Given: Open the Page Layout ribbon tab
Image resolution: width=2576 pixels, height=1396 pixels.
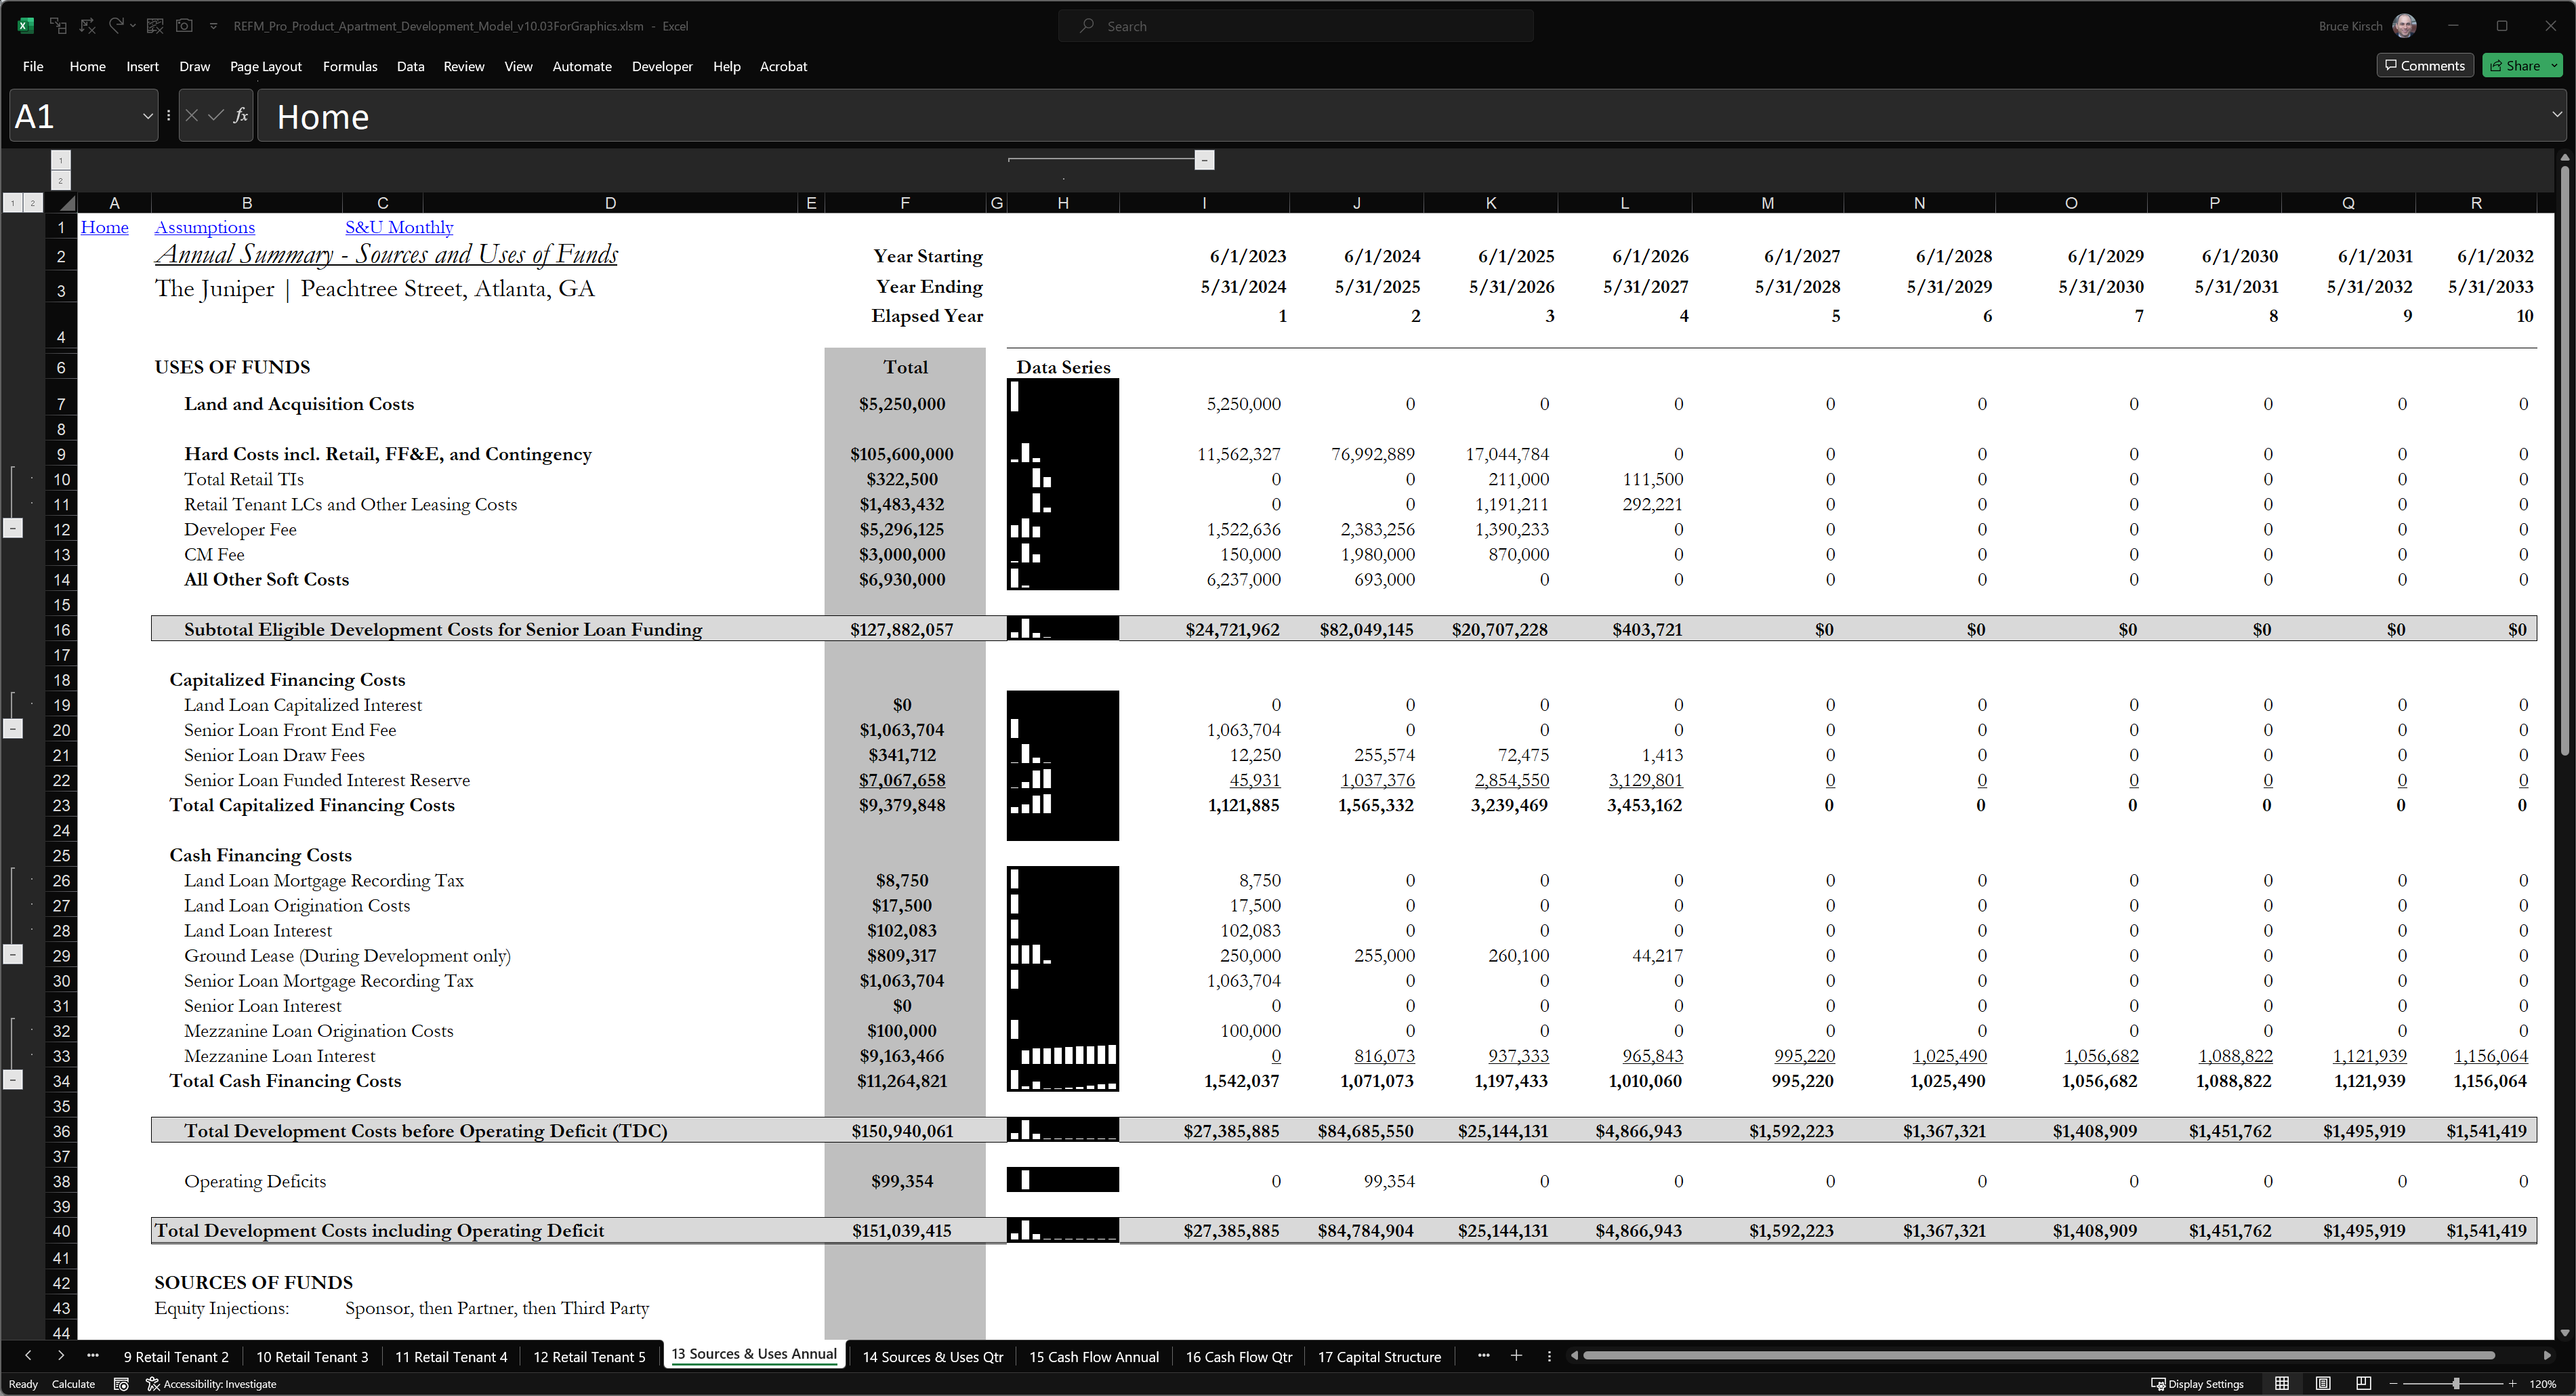Looking at the screenshot, I should click(x=265, y=66).
